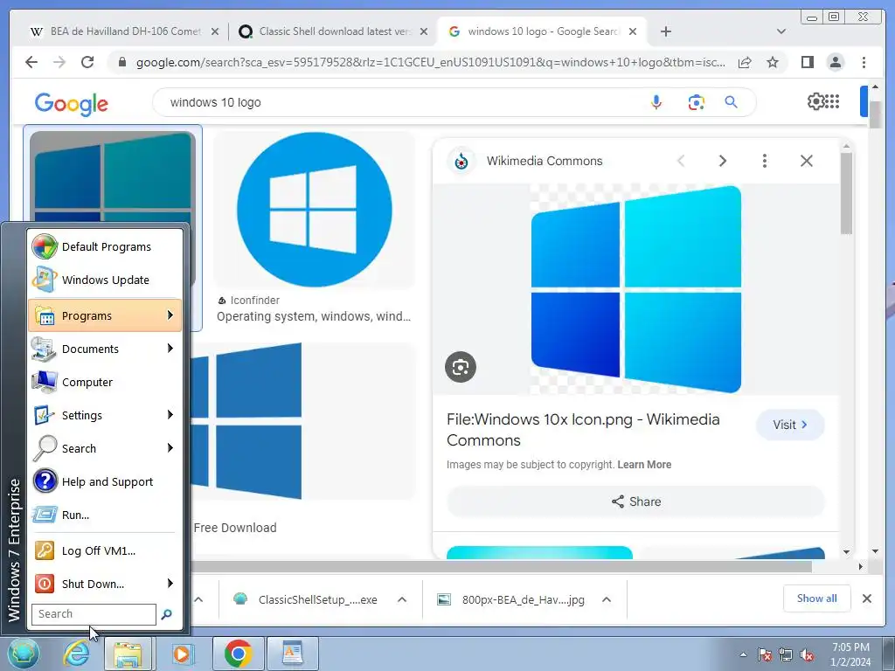
Task: Open the Google apps grid
Action: click(832, 101)
